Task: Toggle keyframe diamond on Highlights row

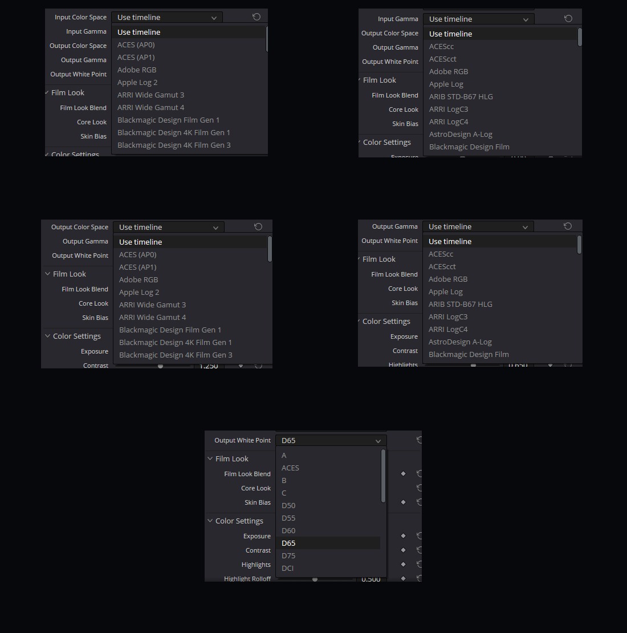Action: coord(403,565)
